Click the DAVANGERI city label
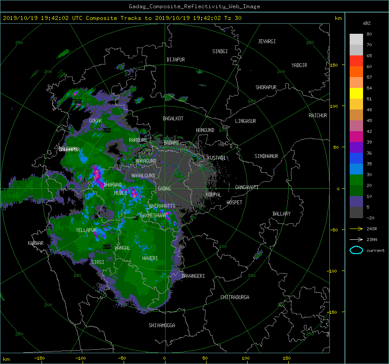This screenshot has height=364, width=389. click(193, 276)
